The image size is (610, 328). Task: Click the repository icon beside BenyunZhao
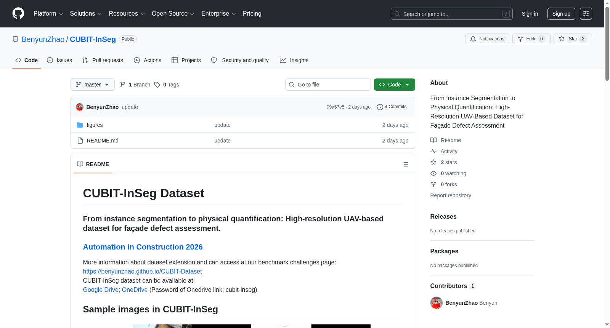click(15, 39)
